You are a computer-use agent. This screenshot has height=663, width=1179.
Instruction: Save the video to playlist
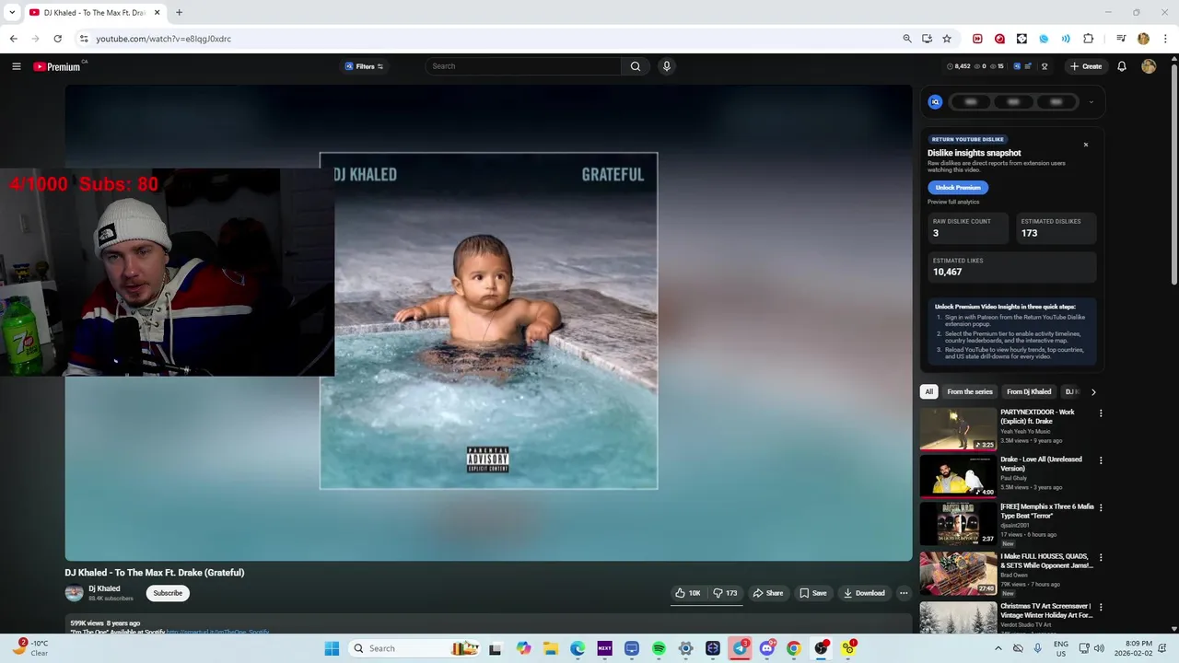tap(812, 593)
